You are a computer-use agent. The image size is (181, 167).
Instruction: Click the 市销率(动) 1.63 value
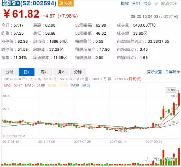tap(132, 57)
